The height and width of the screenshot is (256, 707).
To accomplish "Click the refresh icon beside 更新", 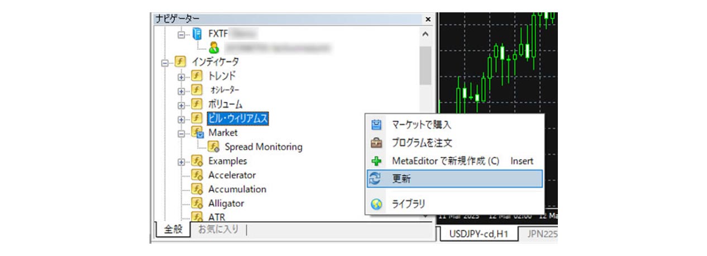I will [376, 179].
